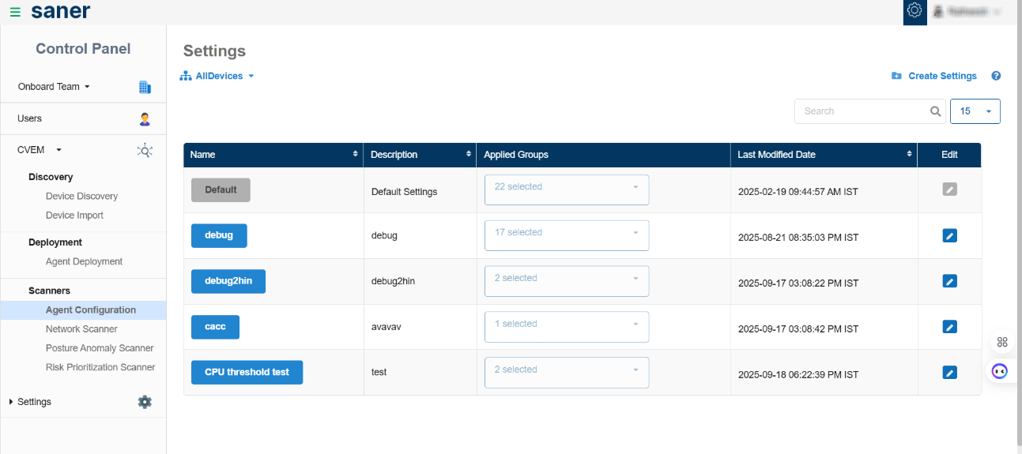Click the hamburger menu icon beside saner

click(x=15, y=12)
